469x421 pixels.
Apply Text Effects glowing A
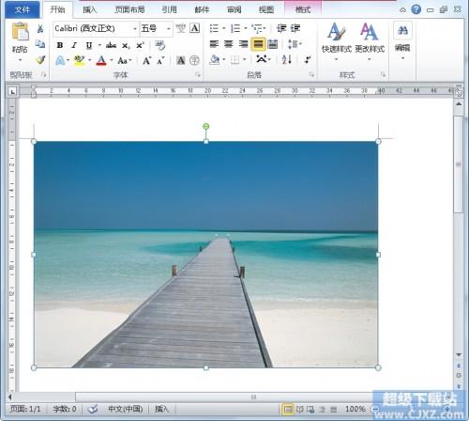(x=60, y=60)
